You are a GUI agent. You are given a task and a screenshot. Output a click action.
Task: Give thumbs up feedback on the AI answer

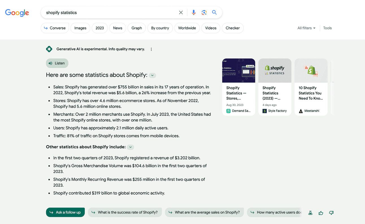coord(321,213)
